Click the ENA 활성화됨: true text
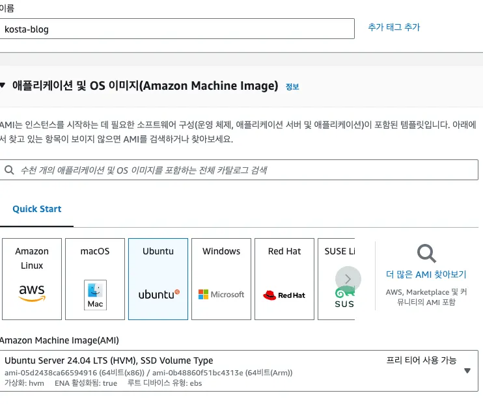This screenshot has width=483, height=404. (x=86, y=383)
